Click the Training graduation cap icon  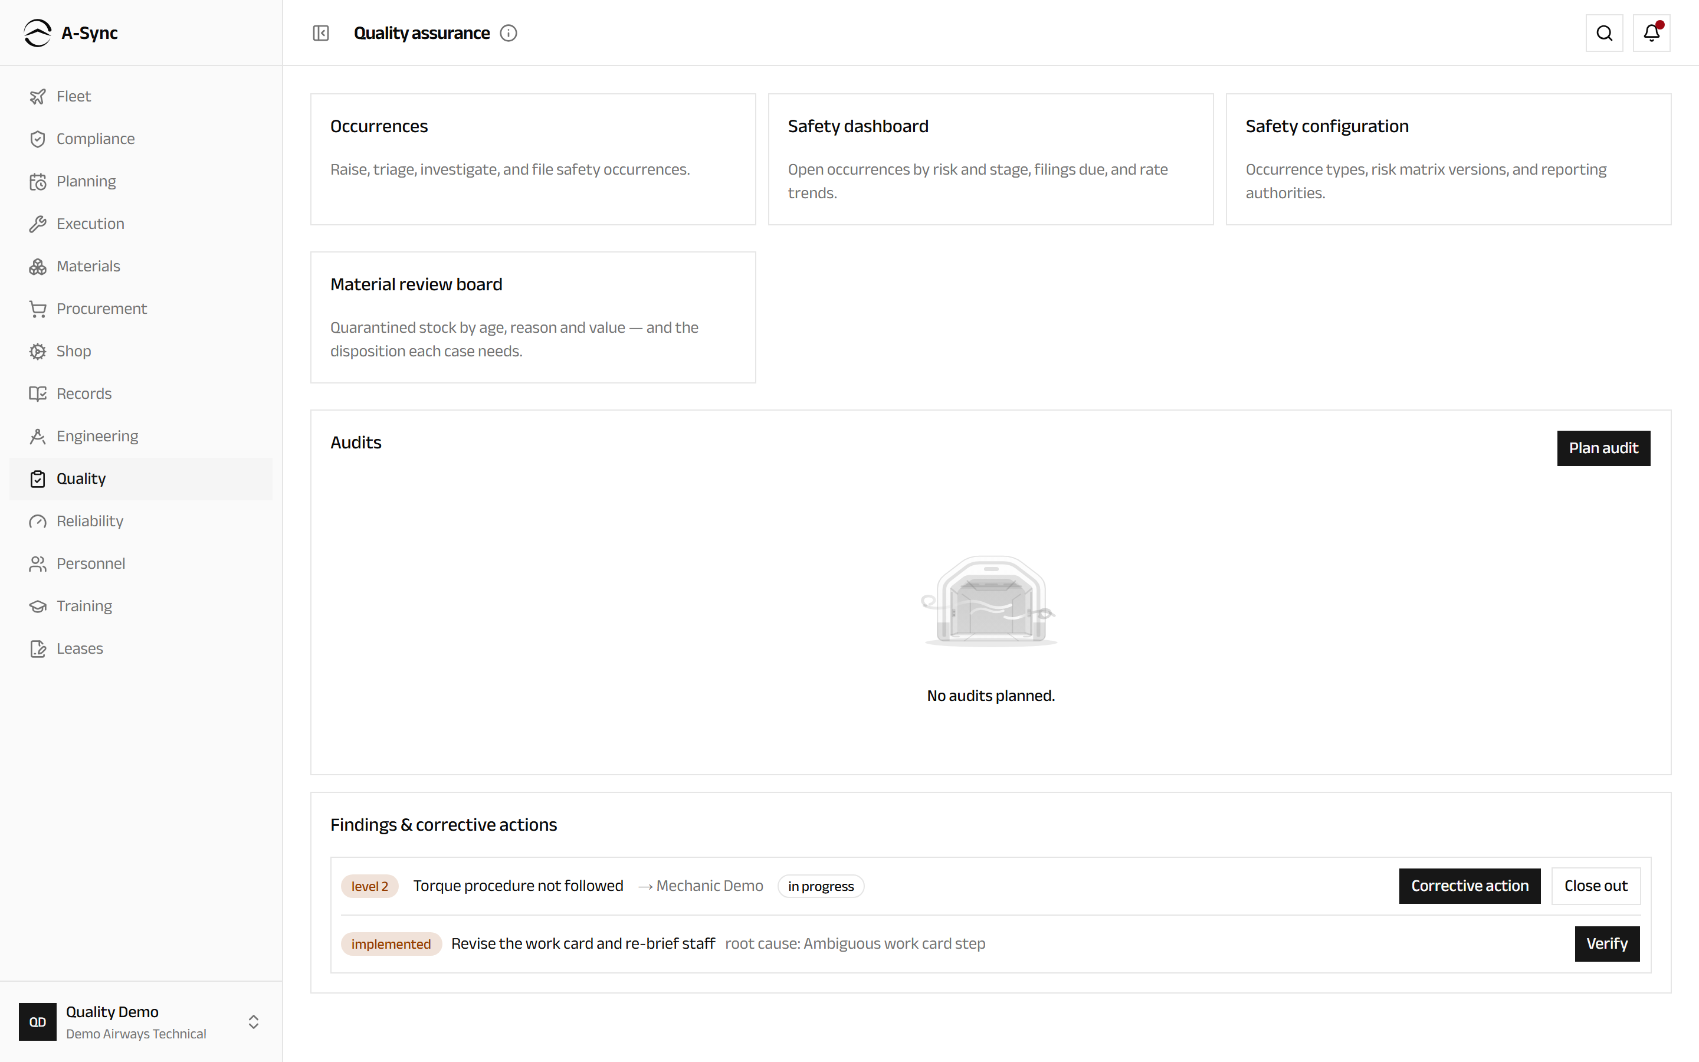pos(38,606)
